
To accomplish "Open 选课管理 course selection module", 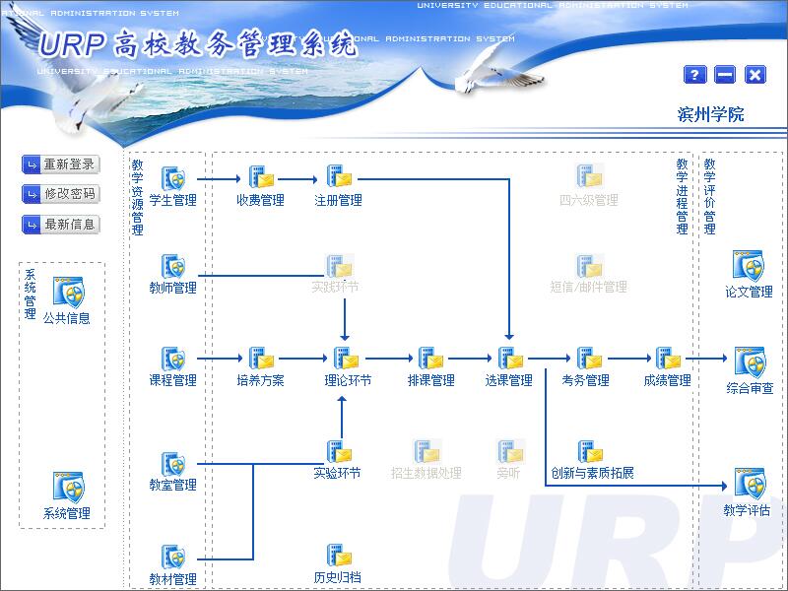I will pos(509,360).
